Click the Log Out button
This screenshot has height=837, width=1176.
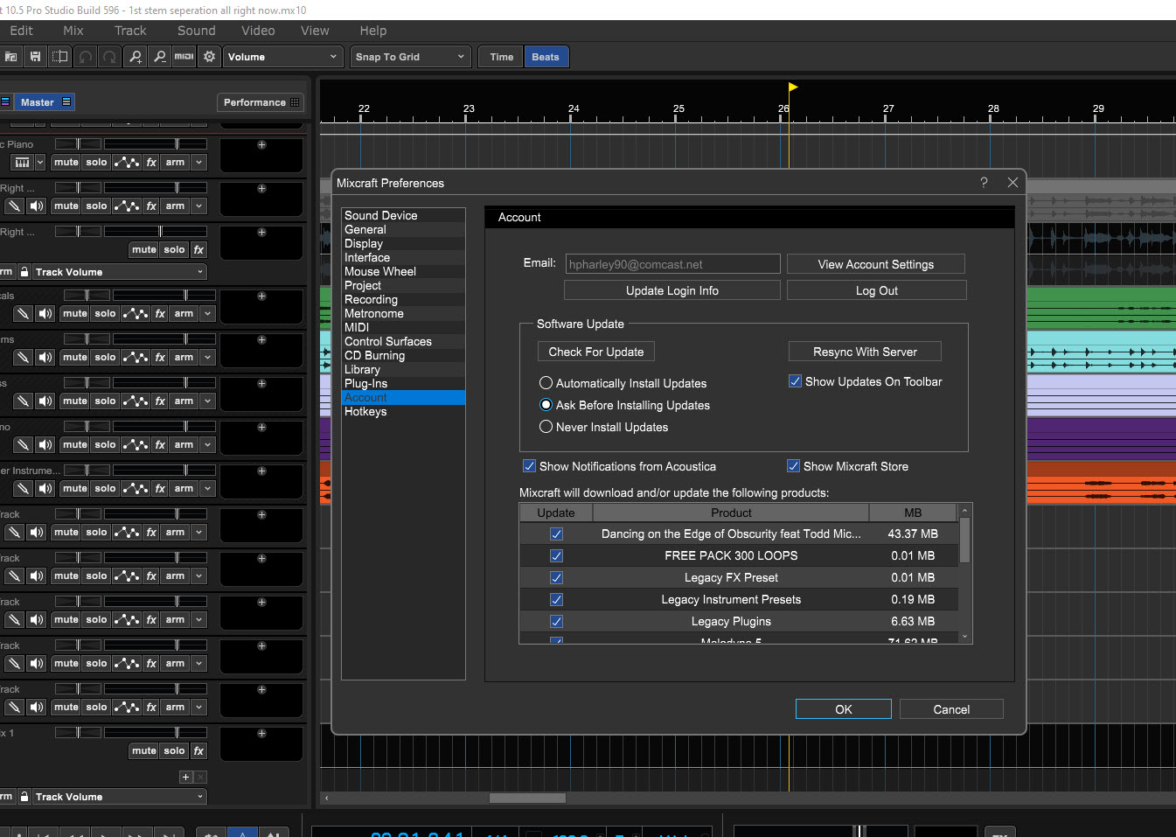coord(876,290)
